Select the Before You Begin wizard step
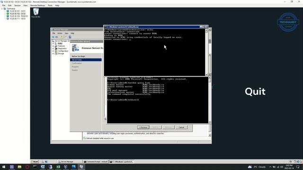This screenshot has height=170, width=303. click(78, 56)
